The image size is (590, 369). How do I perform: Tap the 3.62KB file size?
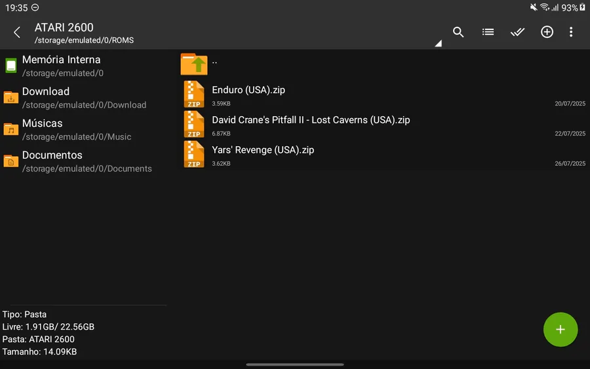pos(221,164)
